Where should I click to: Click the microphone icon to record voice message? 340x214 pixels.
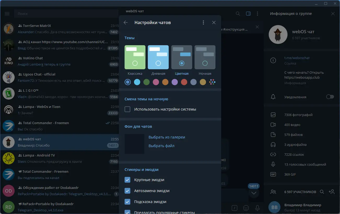(x=257, y=208)
